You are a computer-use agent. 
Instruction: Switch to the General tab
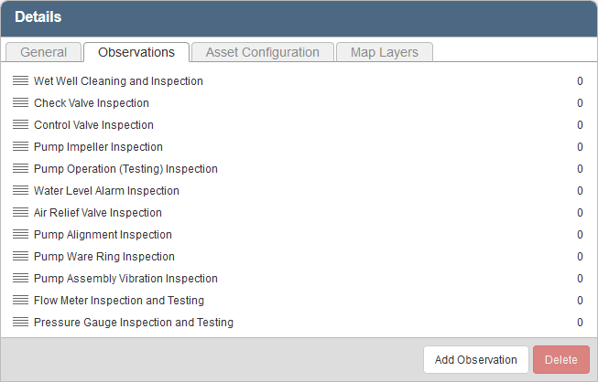click(43, 52)
